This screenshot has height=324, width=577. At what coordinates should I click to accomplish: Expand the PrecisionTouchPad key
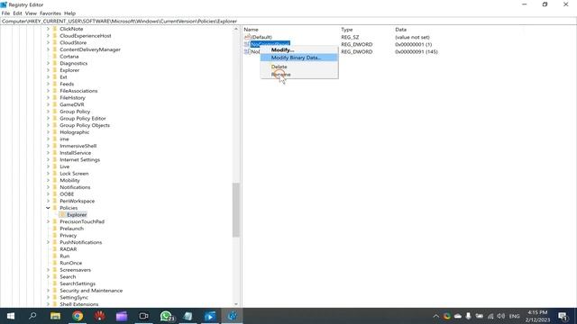(x=48, y=221)
